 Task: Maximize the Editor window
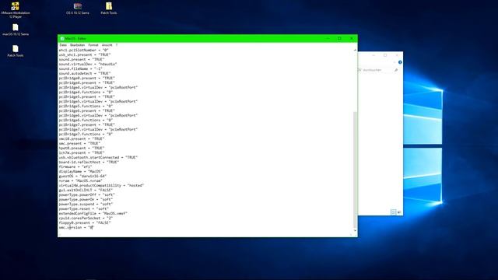[339, 38]
